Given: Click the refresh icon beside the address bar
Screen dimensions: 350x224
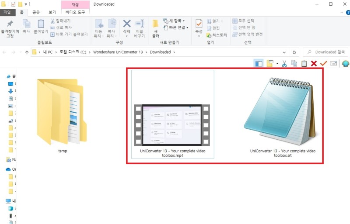Looking at the screenshot, I should pos(294,52).
